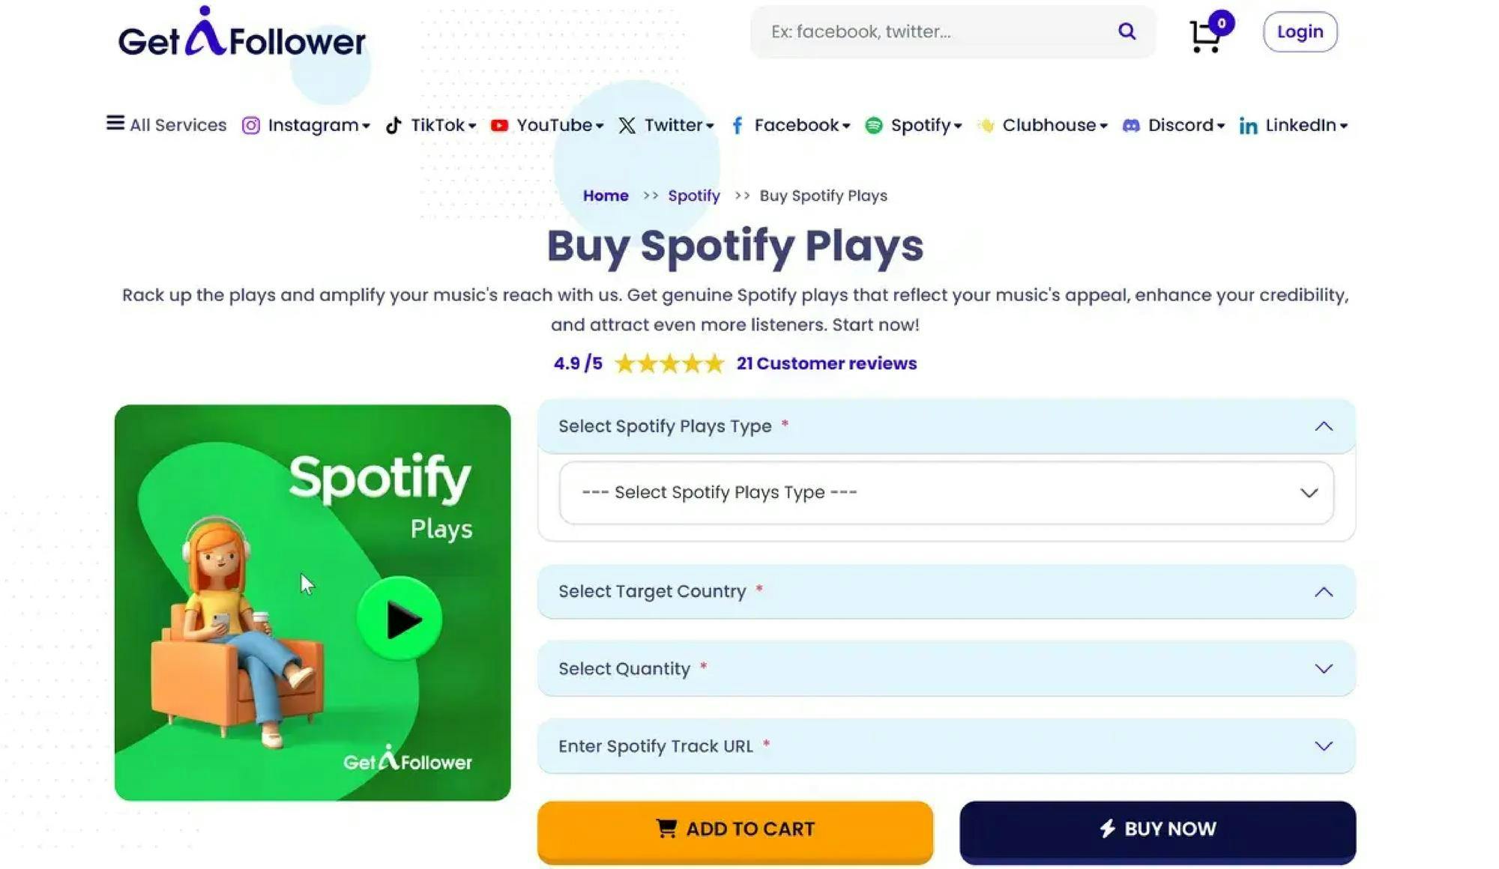This screenshot has height=869, width=1499.
Task: Click the YouTube logo icon
Action: 499,126
